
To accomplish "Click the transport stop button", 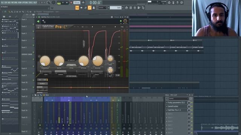I will (x=67, y=3).
